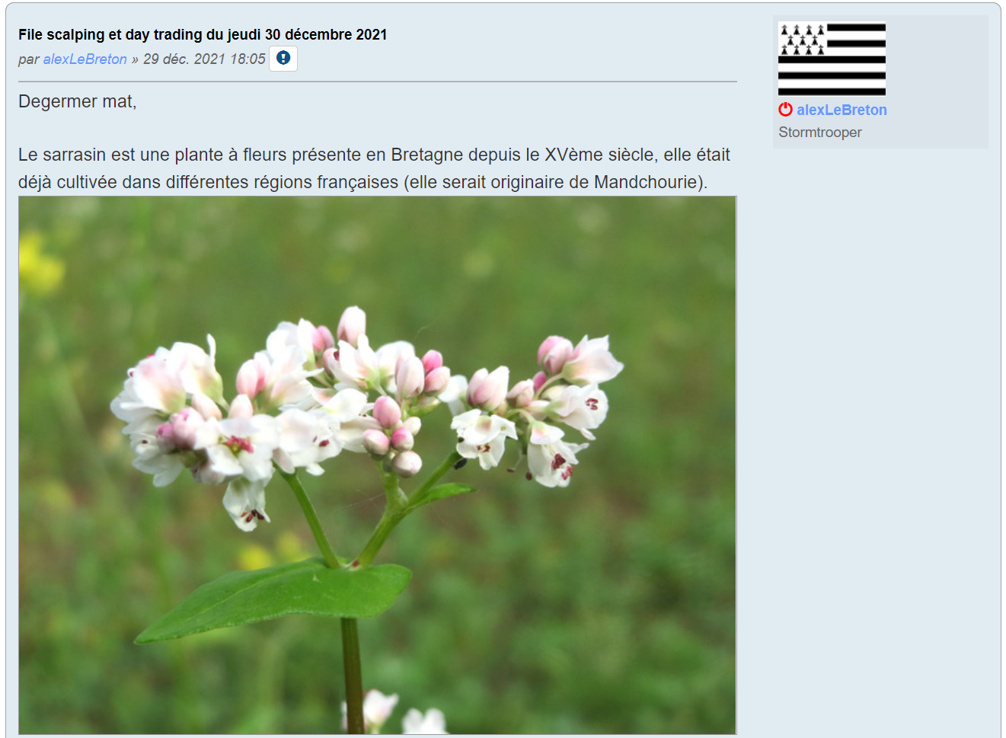Click the report post exclamation icon
The image size is (1006, 738).
pyautogui.click(x=283, y=59)
